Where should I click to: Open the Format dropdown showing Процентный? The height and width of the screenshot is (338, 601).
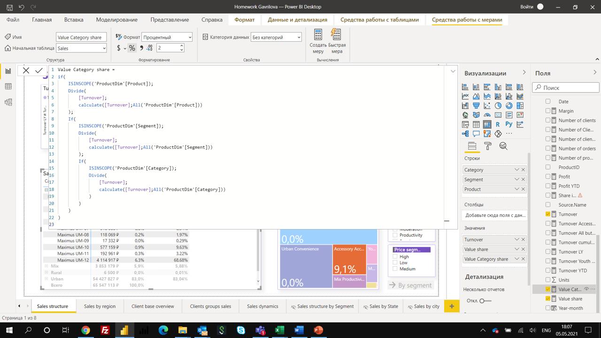coord(167,37)
